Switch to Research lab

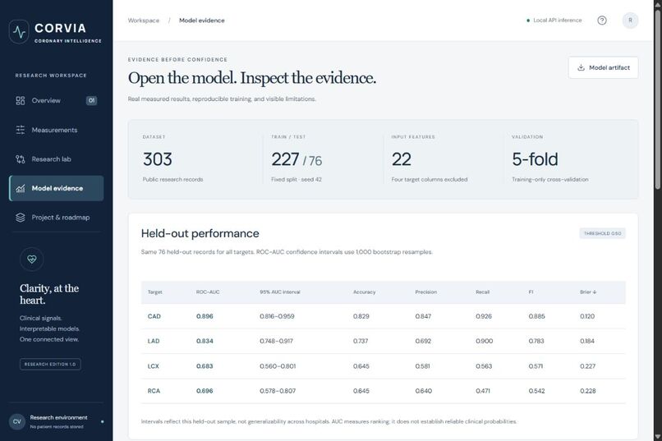56,159
